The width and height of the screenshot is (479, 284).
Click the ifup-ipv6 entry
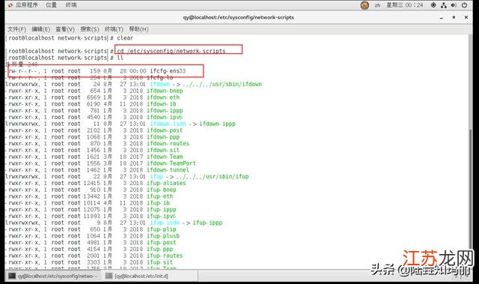tap(162, 216)
